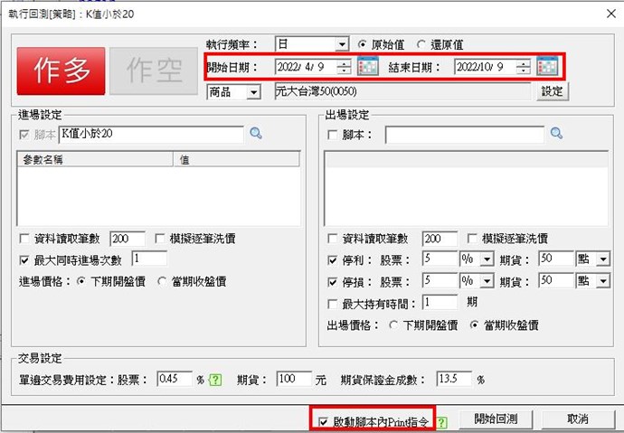This screenshot has height=433, width=624.
Task: Open the 商品 type dropdown
Action: [x=254, y=91]
